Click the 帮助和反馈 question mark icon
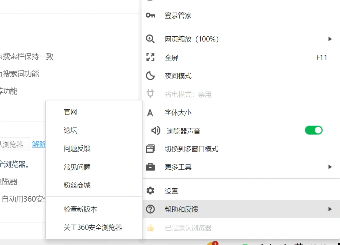 click(x=150, y=209)
